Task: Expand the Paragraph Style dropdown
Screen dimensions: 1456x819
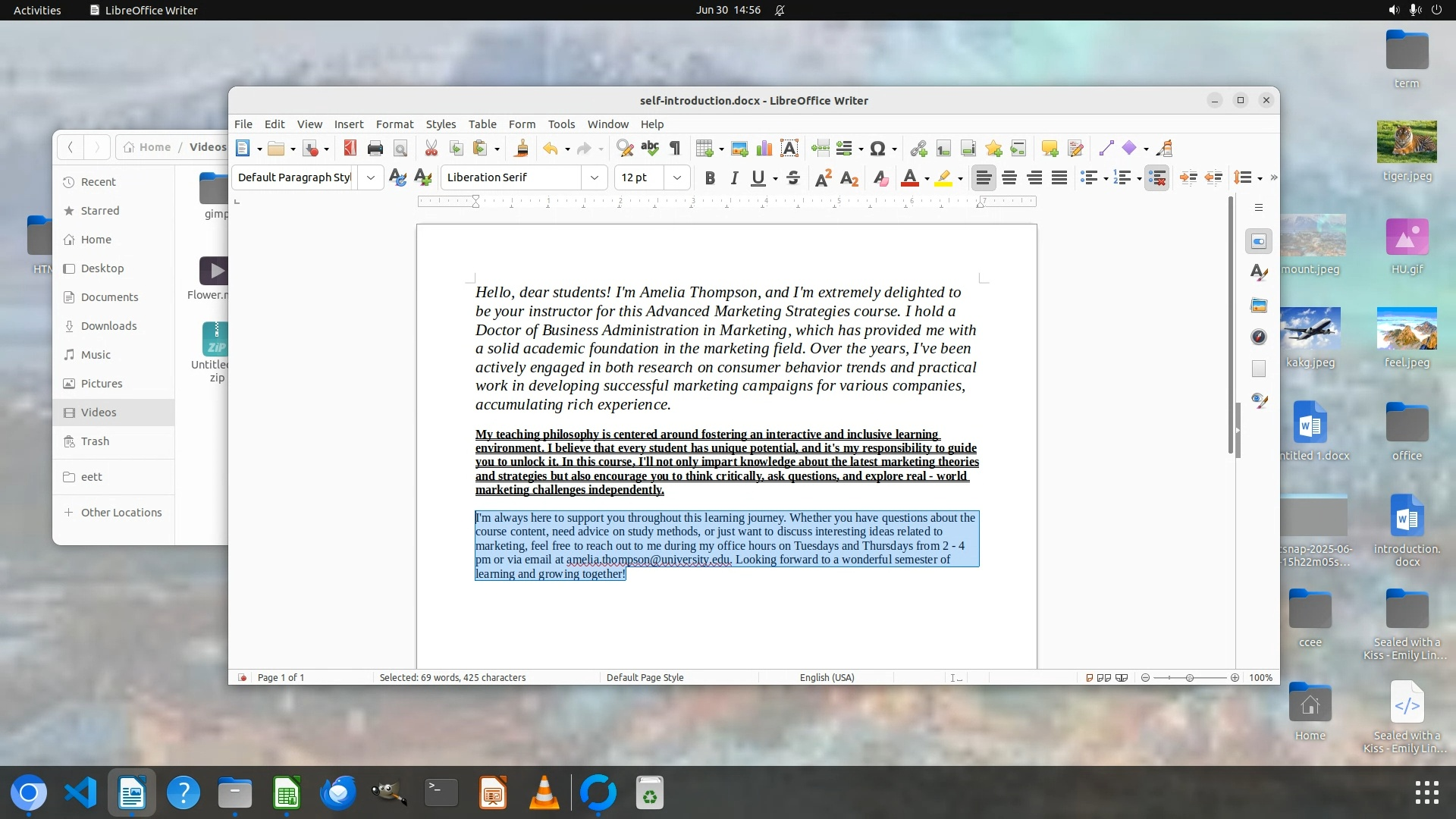Action: click(x=370, y=177)
